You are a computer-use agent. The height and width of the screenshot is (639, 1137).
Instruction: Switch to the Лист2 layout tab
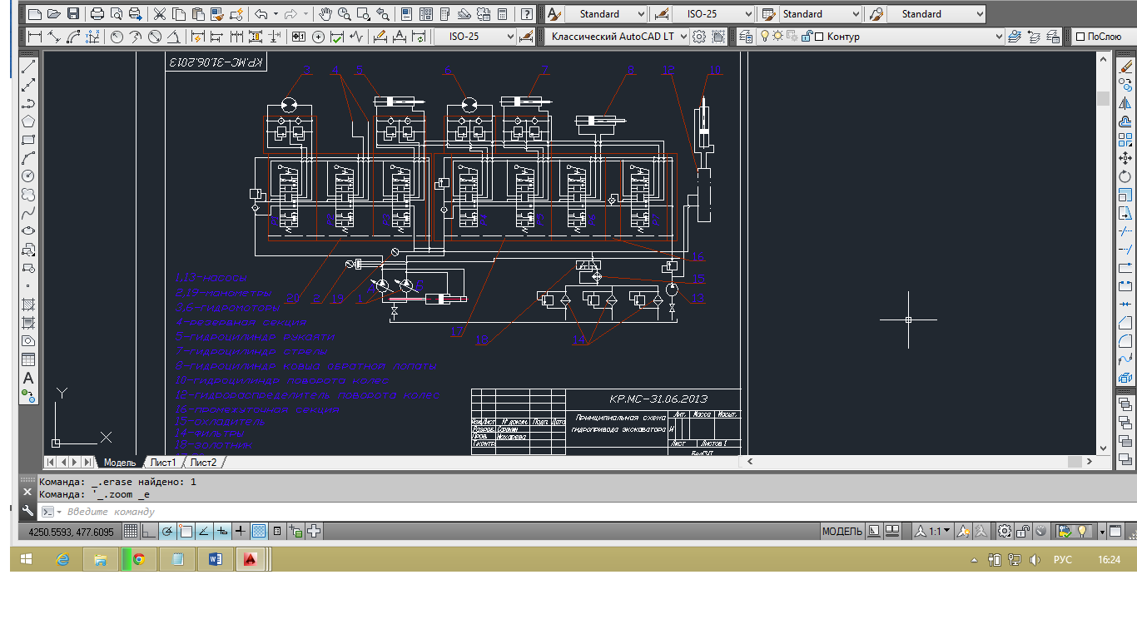[x=203, y=462]
